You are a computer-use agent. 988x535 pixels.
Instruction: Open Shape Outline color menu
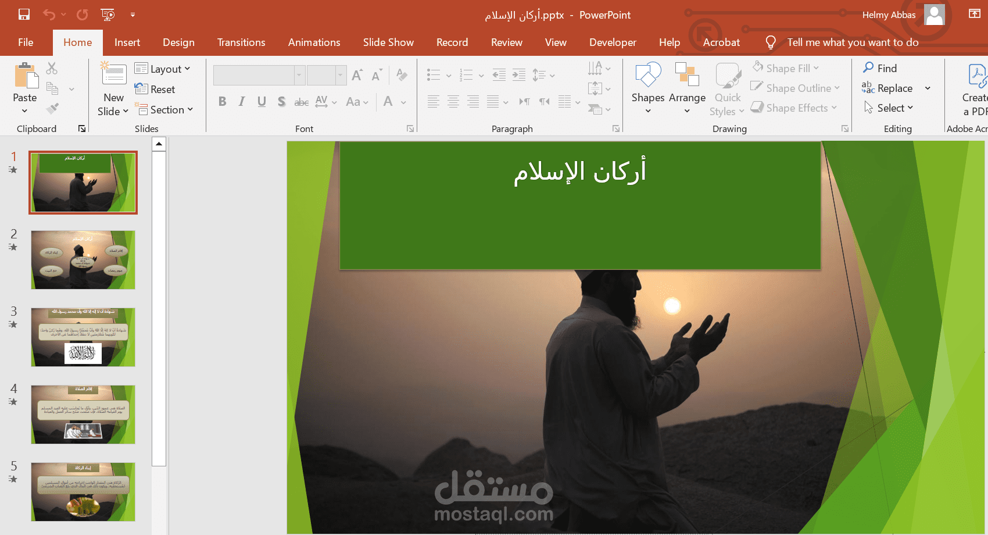[x=796, y=88]
